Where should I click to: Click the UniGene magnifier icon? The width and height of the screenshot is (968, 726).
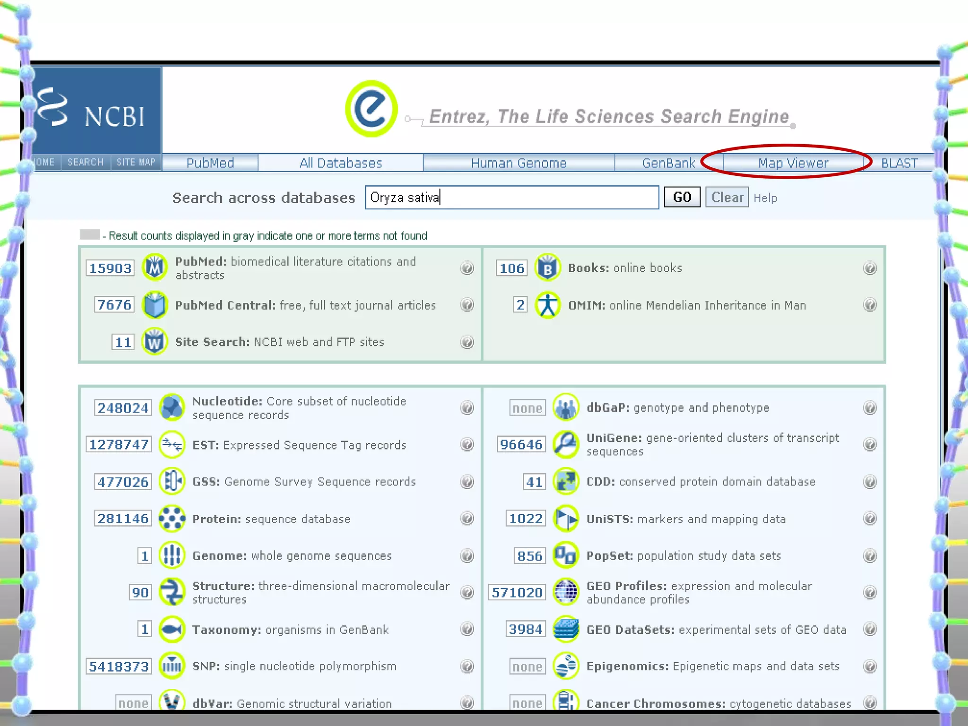[x=566, y=444]
